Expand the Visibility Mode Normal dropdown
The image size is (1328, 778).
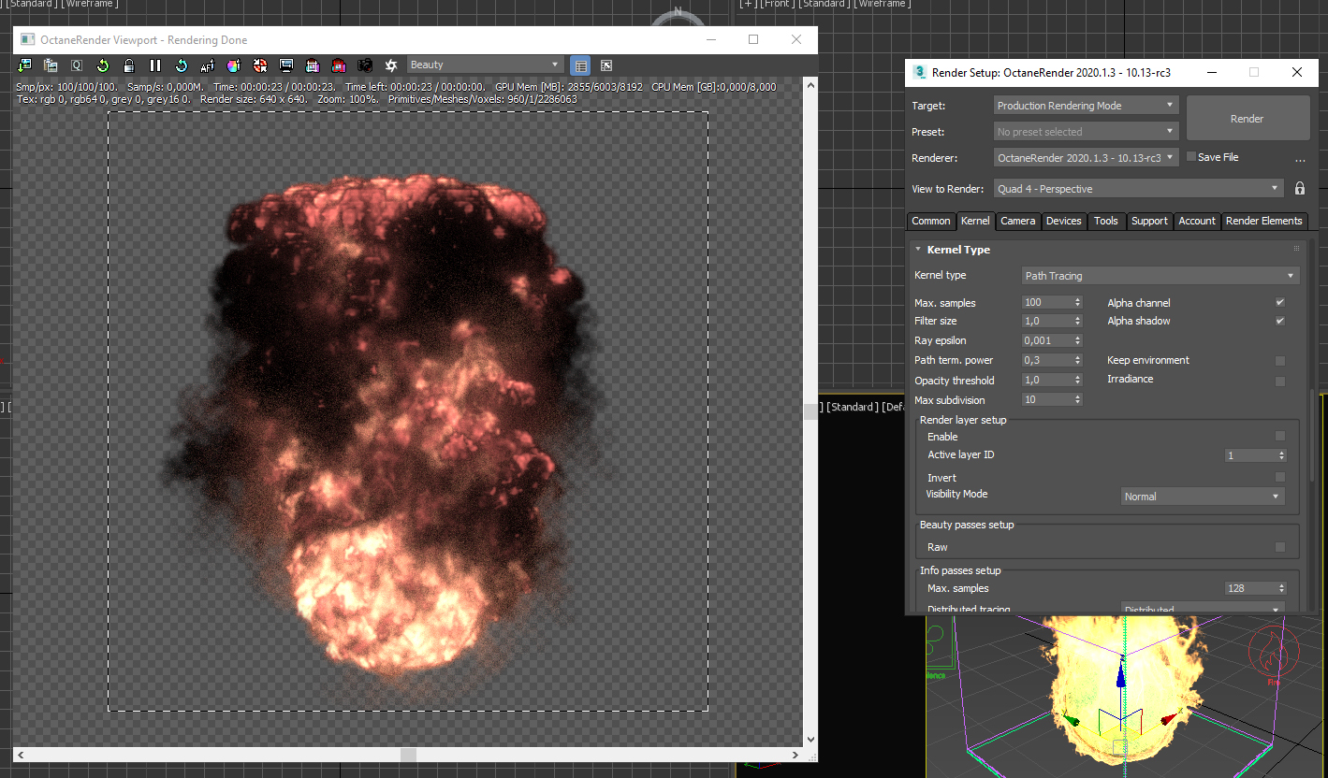click(x=1203, y=497)
